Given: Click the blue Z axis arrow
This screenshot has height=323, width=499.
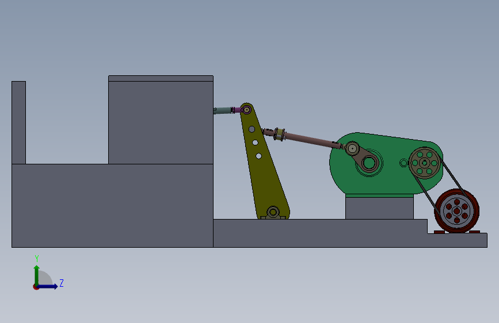Looking at the screenshot, I should pos(48,286).
